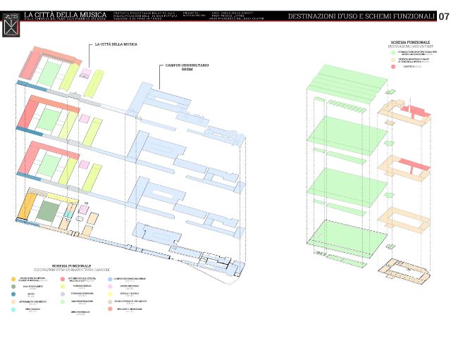
Task: Click the 'DESTINAZIONI D'USO E SCHEMI FUNZIONALI' heading
Action: click(x=362, y=16)
